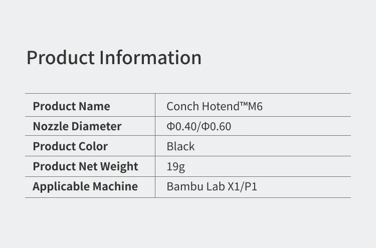
Task: Click the Φ0.60 nozzle size text
Action: [217, 126]
